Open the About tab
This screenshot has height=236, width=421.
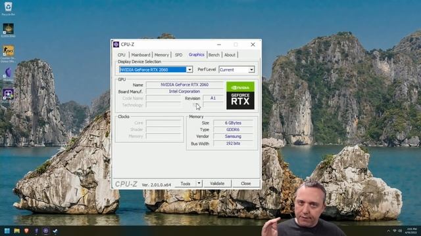(x=230, y=55)
